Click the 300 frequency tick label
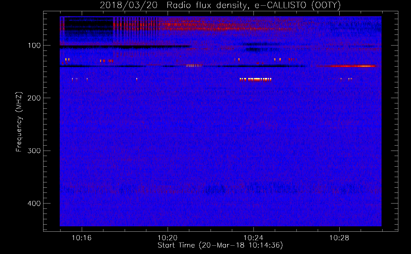 pos(34,151)
